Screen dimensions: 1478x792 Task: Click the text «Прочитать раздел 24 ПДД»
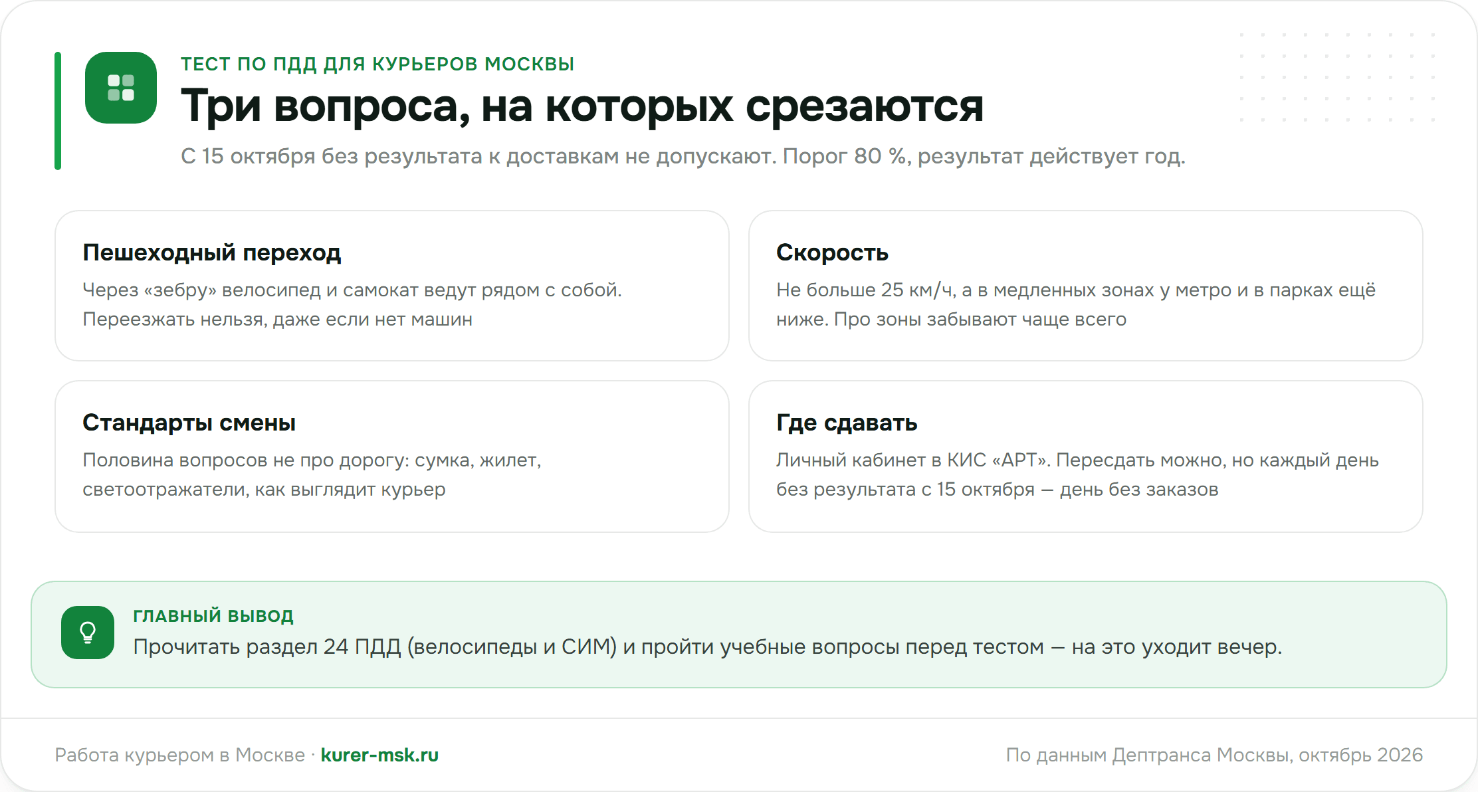(x=267, y=646)
